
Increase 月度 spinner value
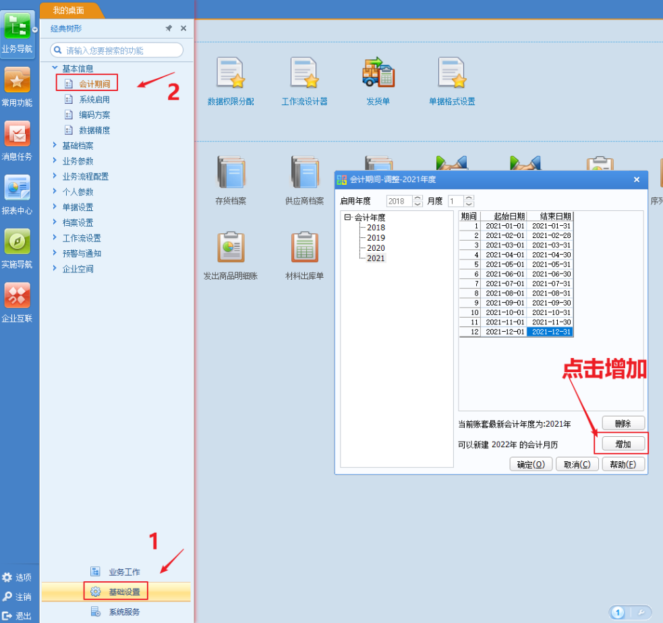pyautogui.click(x=469, y=198)
